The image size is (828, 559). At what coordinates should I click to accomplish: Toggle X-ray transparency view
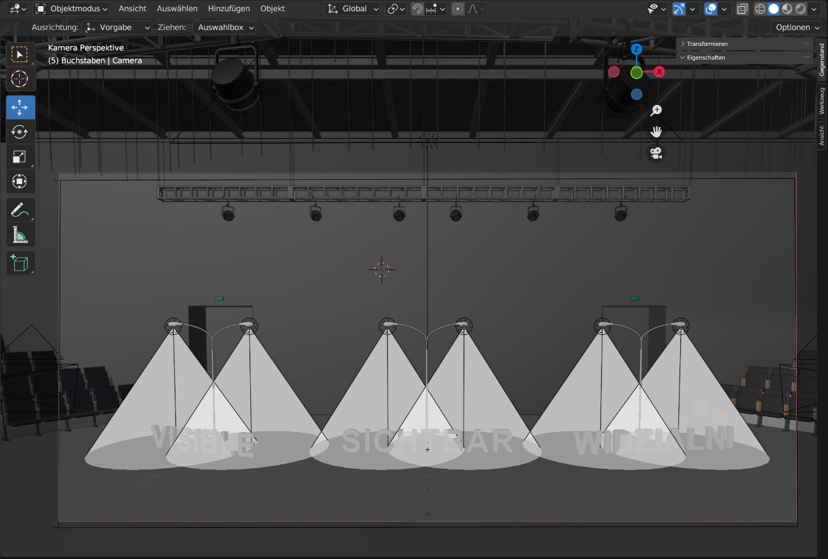point(742,9)
